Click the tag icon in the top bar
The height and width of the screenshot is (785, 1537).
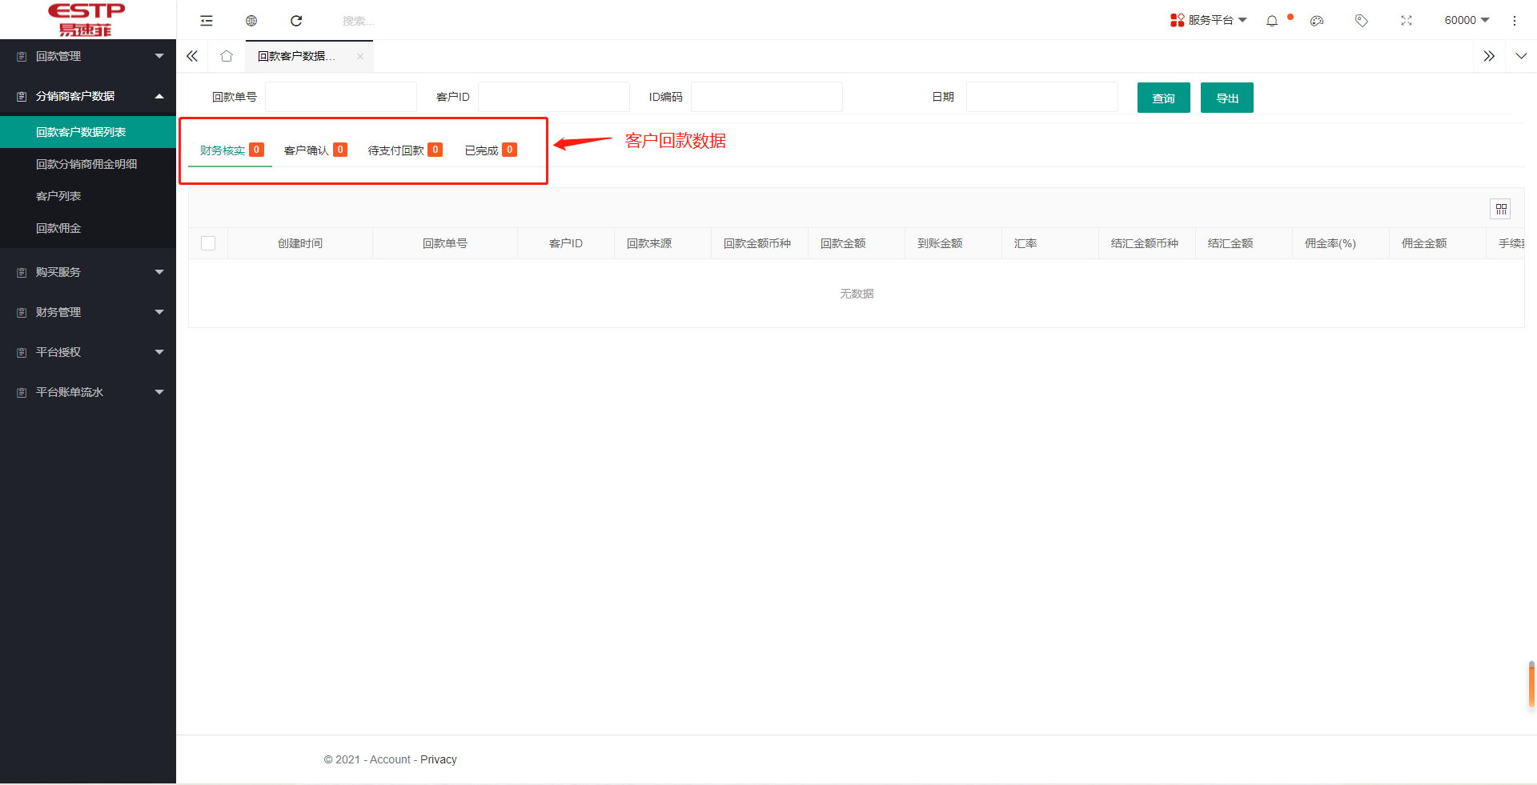coord(1362,20)
